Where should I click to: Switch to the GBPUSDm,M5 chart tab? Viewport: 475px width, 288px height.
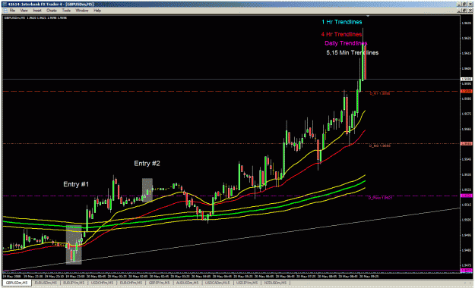[x=17, y=283]
